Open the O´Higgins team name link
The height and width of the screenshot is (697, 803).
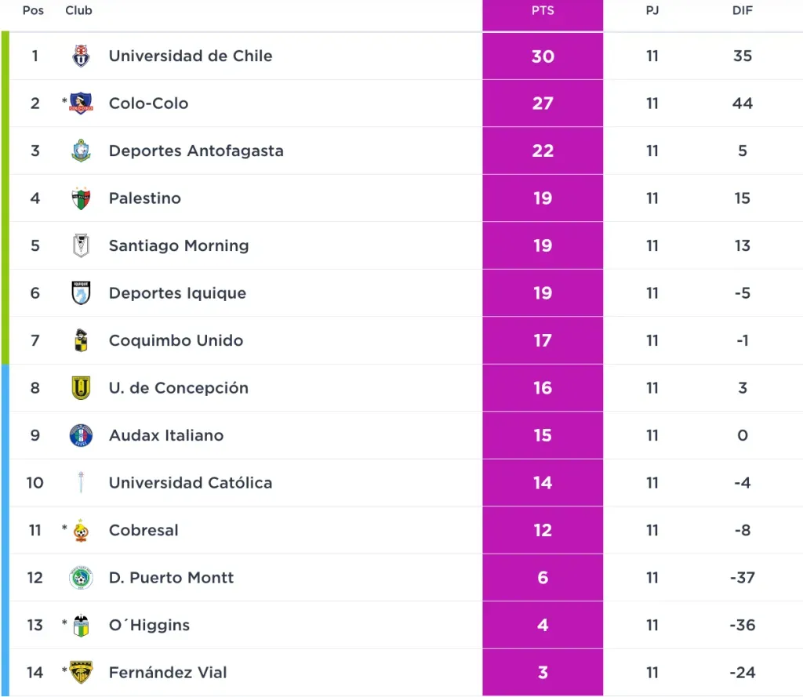149,626
